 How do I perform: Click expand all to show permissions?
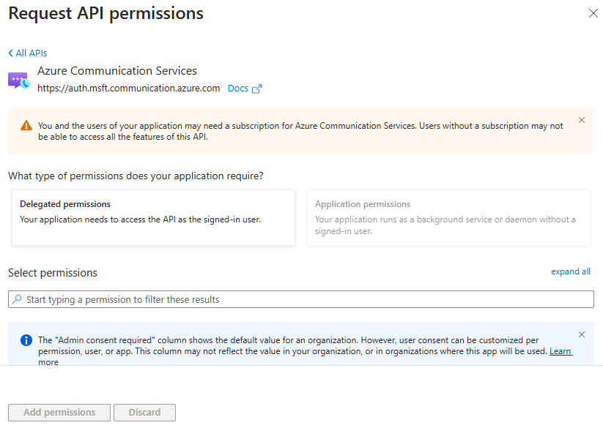[570, 271]
